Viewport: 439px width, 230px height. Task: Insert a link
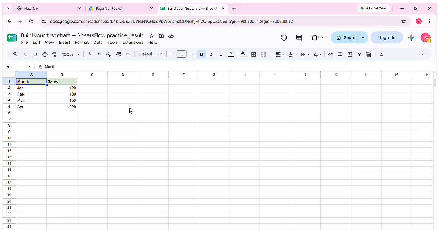(330, 54)
